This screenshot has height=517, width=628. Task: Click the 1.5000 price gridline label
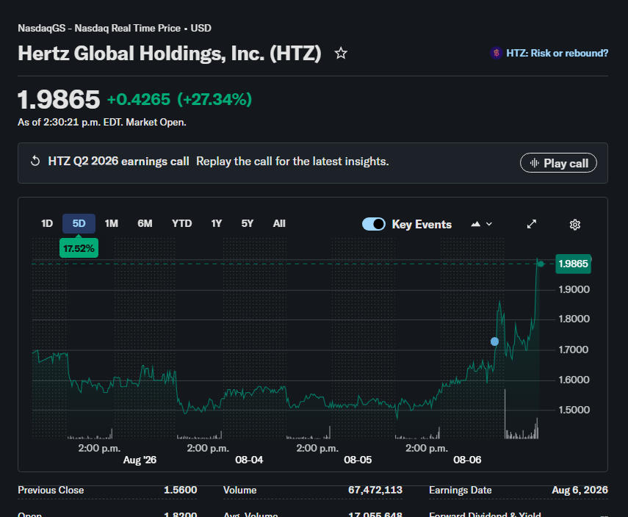click(x=574, y=410)
